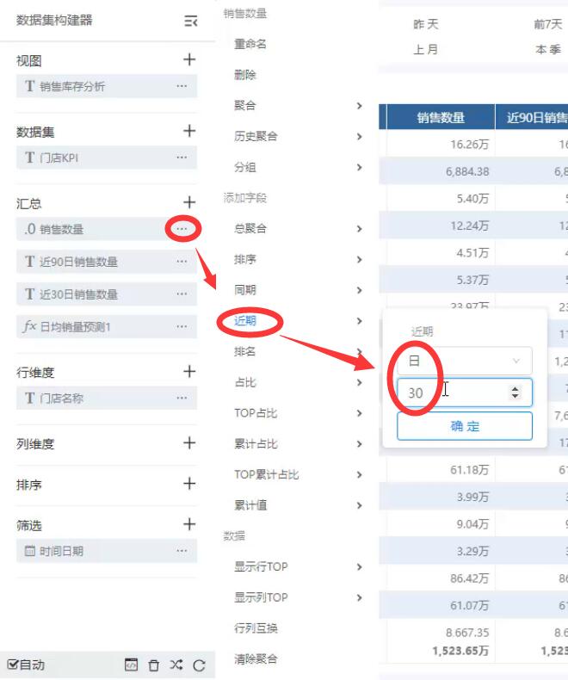Click the trash delete icon
Screen dimensions: 568x680
point(153,665)
